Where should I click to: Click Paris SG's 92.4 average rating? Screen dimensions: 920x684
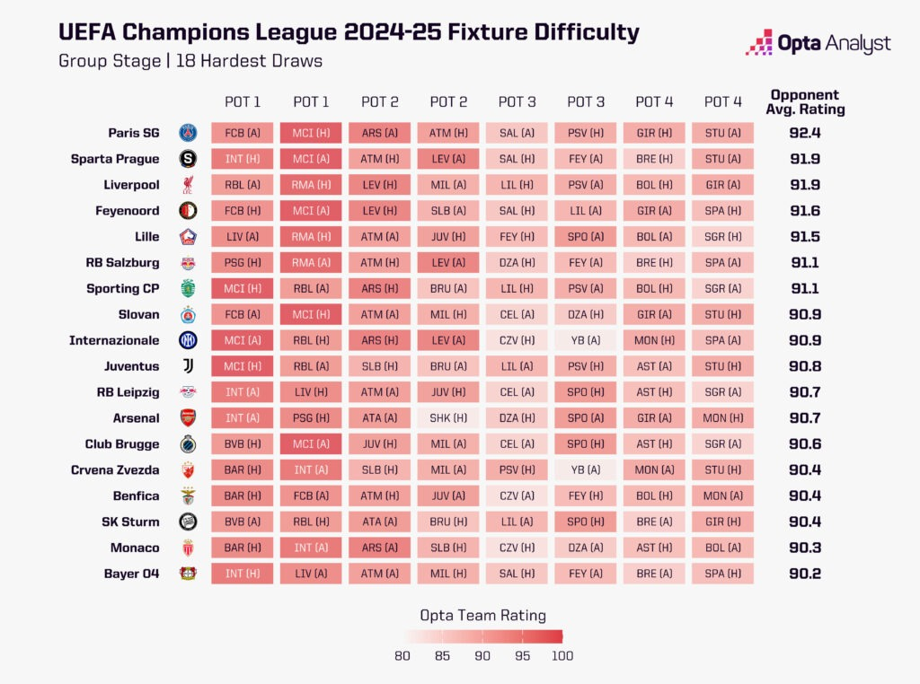[805, 133]
